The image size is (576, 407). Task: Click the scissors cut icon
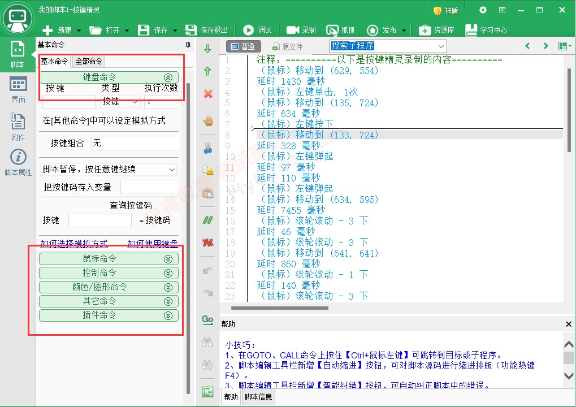click(208, 148)
